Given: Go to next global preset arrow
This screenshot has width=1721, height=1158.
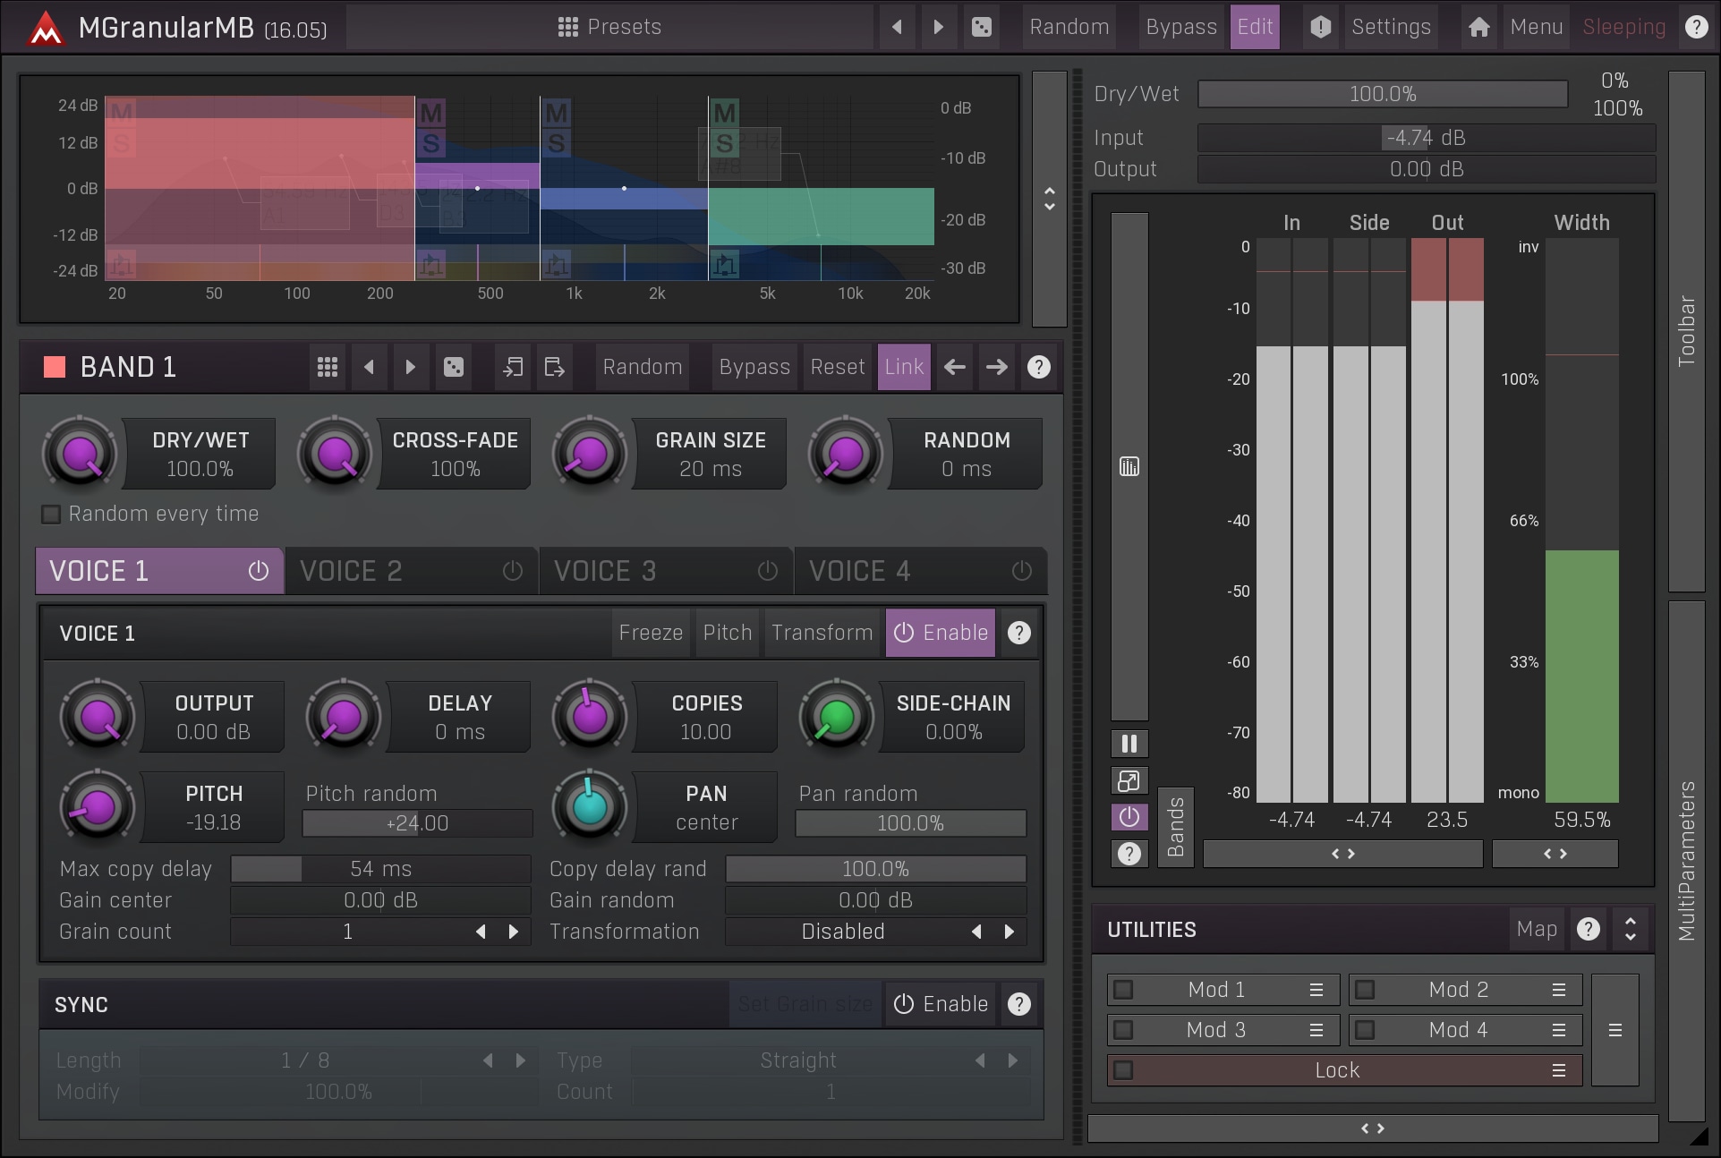Looking at the screenshot, I should pyautogui.click(x=938, y=27).
